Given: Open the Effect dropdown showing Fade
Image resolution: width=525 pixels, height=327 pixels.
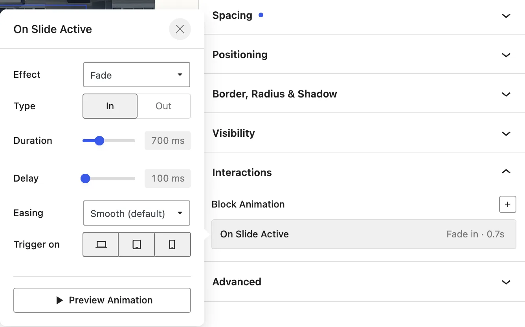Looking at the screenshot, I should click(137, 75).
